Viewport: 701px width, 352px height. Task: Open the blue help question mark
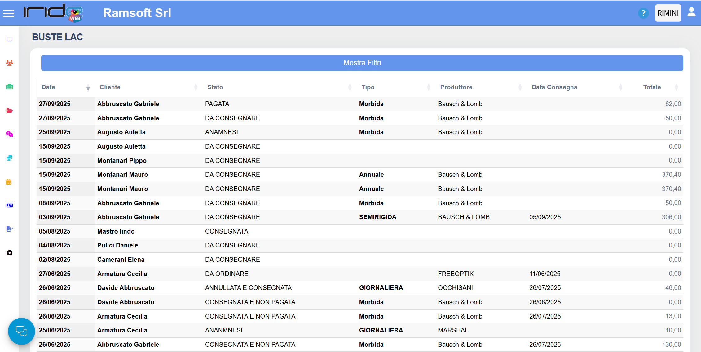(x=643, y=13)
